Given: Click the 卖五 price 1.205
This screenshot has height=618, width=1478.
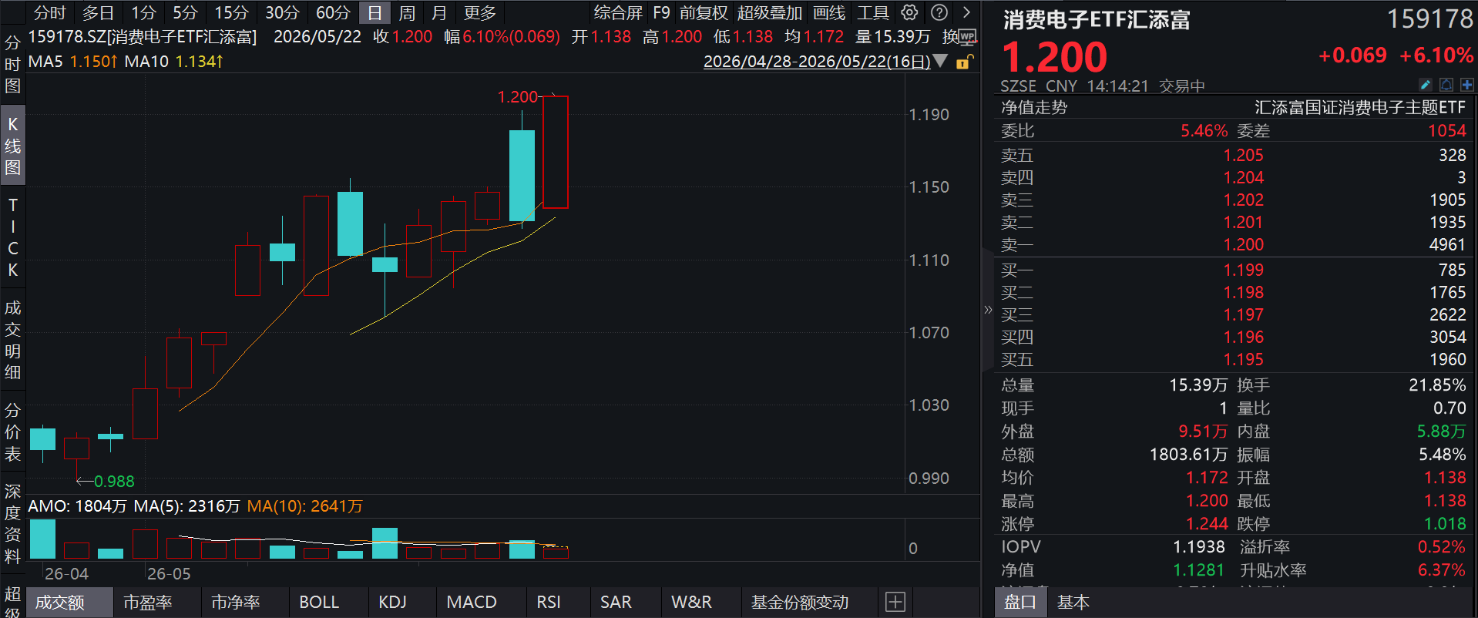Looking at the screenshot, I should point(1244,155).
